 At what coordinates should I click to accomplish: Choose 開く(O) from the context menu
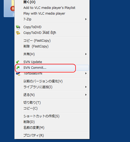point(52,2)
